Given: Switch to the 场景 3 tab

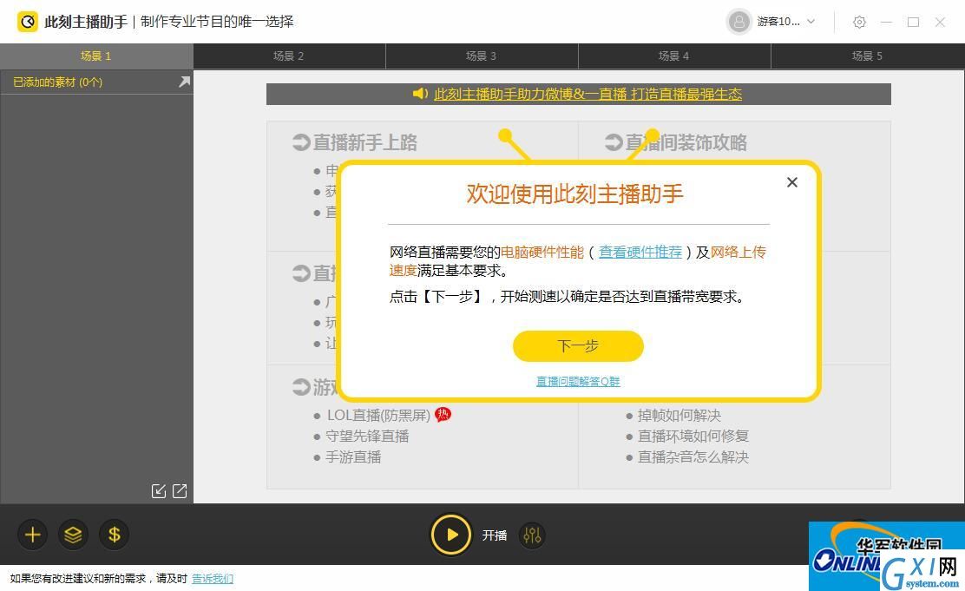Looking at the screenshot, I should (x=482, y=56).
